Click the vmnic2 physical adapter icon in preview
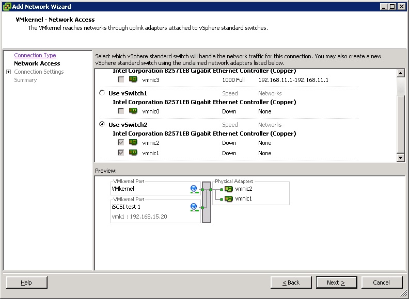This screenshot has height=299, width=409. (229, 189)
